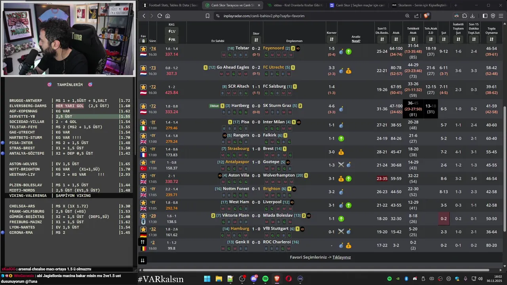Image resolution: width=507 pixels, height=285 pixels.
Task: Open a new browser tab
Action: (x=456, y=5)
